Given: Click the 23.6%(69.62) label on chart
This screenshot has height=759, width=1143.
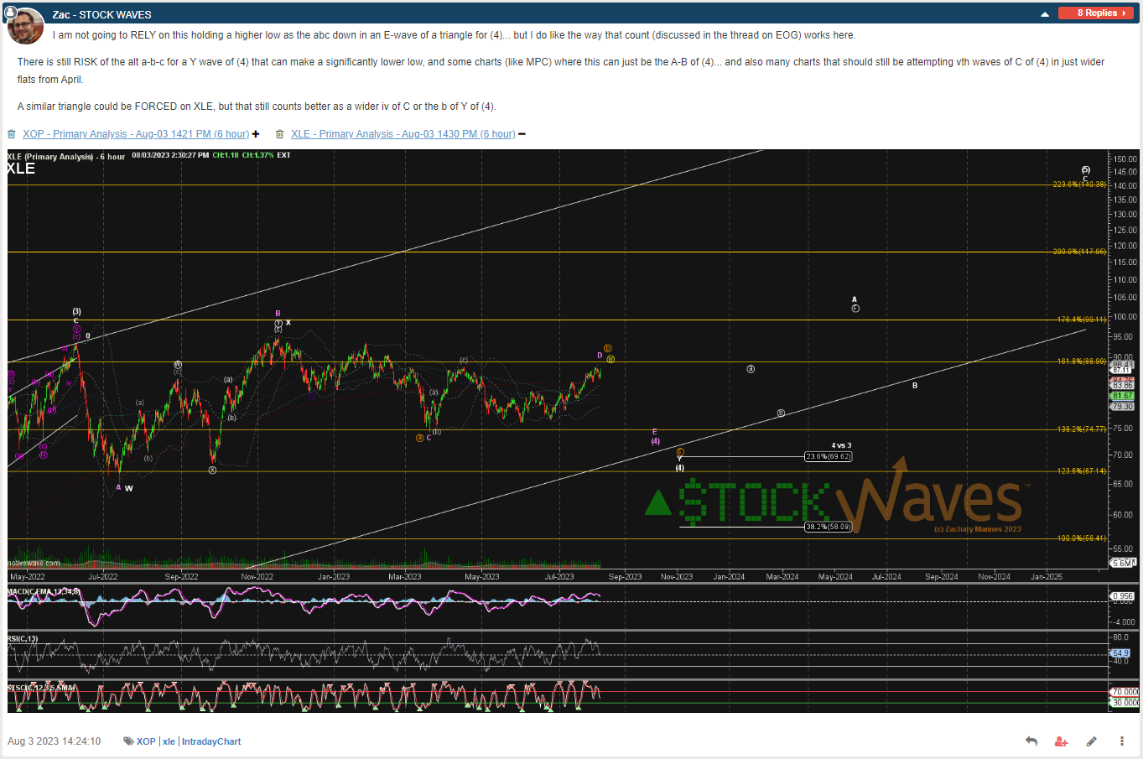Looking at the screenshot, I should tap(828, 456).
